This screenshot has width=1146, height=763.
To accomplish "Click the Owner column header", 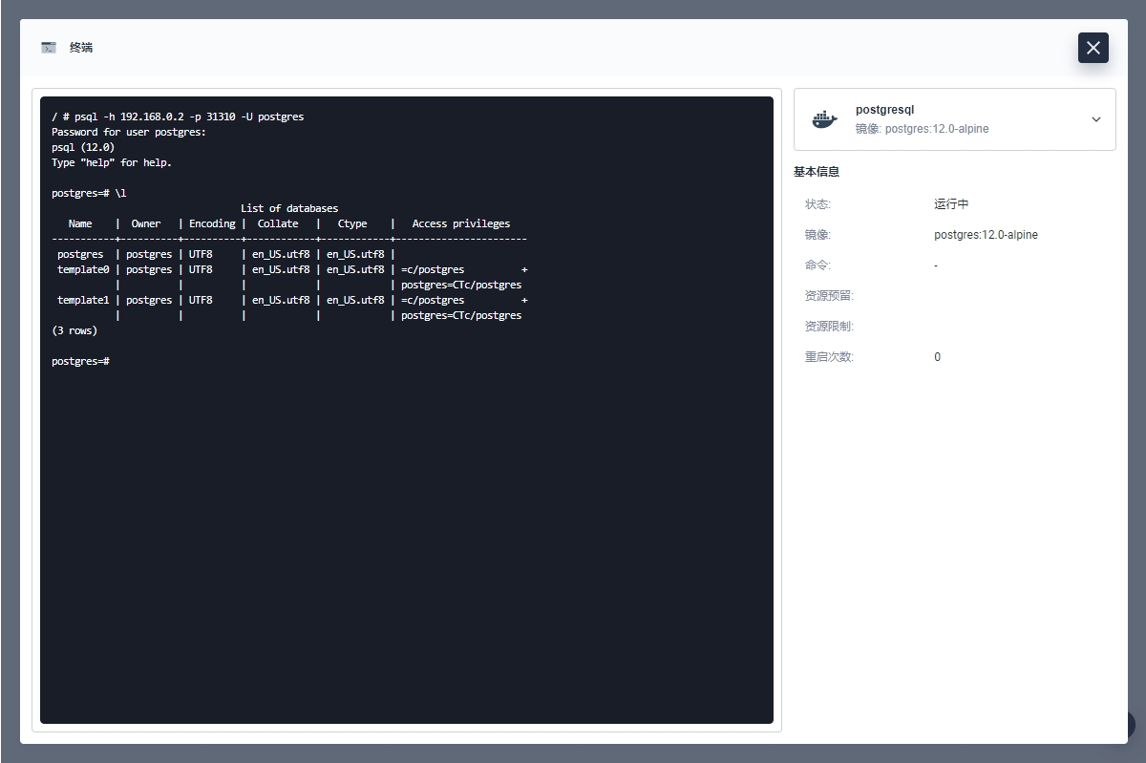I will [146, 223].
